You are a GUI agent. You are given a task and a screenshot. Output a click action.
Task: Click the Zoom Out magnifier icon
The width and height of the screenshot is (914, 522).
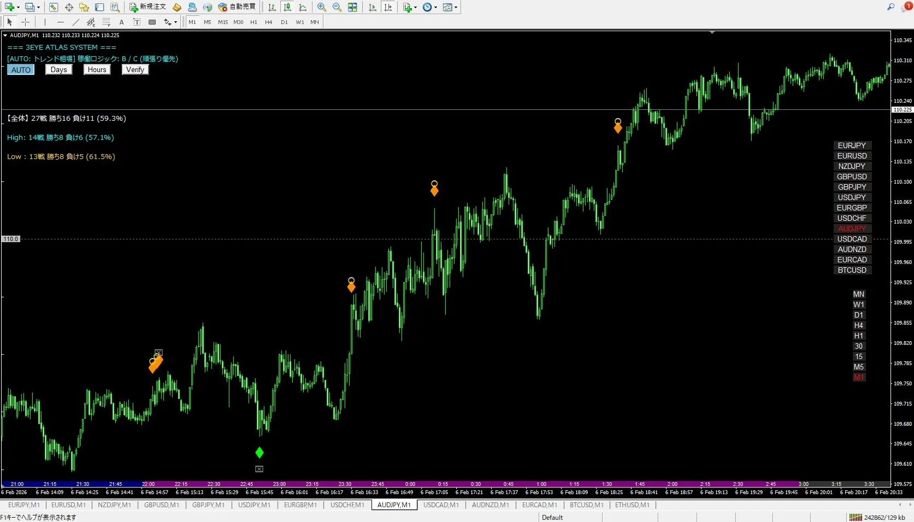pos(337,7)
